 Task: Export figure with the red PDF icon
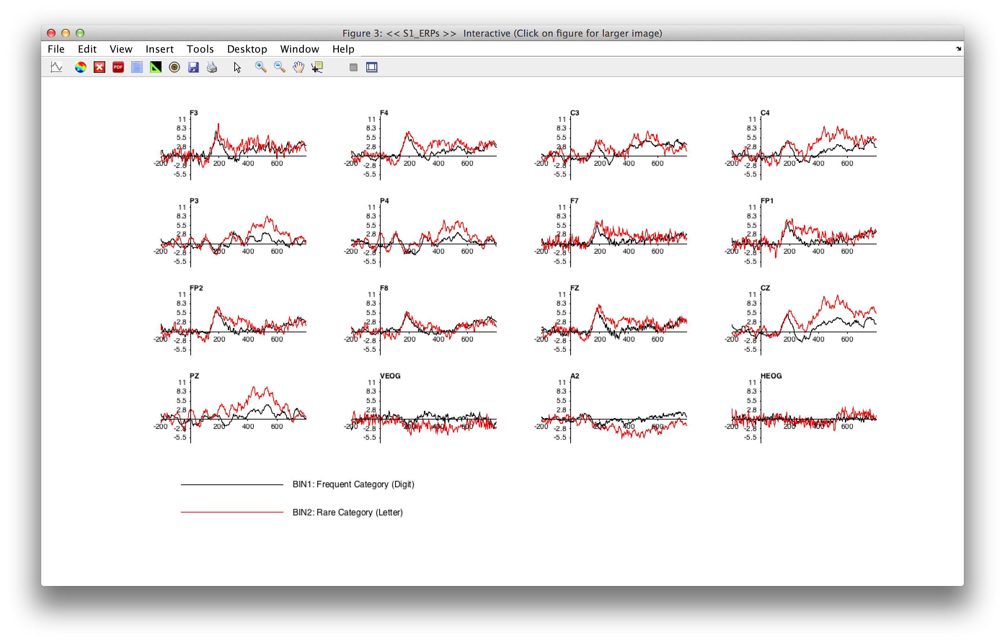(x=118, y=67)
